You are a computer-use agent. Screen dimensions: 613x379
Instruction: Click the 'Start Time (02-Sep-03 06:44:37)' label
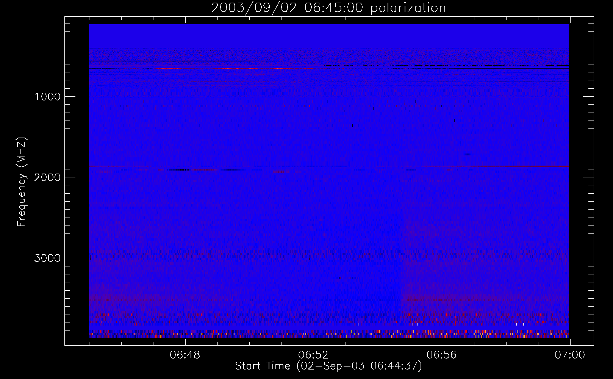click(328, 366)
